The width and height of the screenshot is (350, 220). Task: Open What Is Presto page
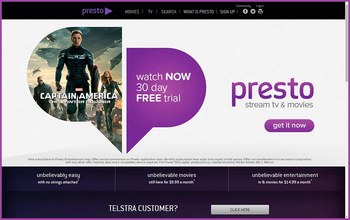198,12
